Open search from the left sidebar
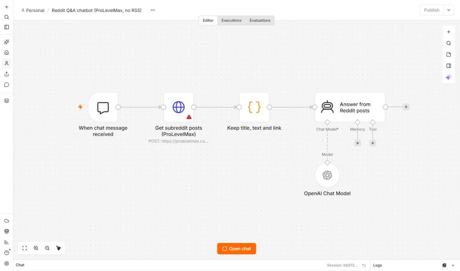 point(6,17)
